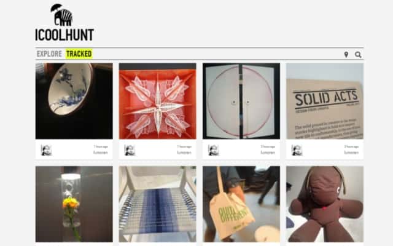
Task: Select the Tracked tab
Action: [79, 54]
